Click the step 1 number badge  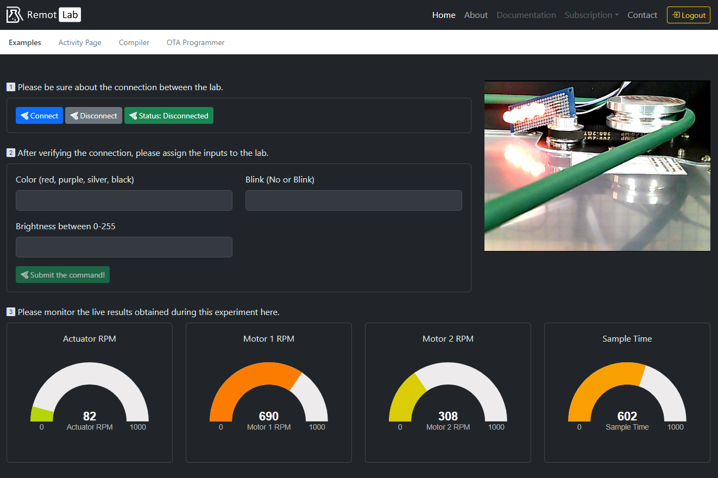point(11,87)
